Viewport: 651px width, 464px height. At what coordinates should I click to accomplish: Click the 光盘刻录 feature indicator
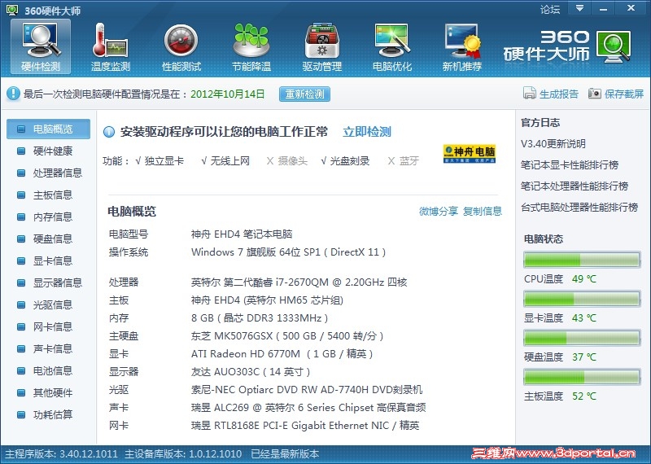pos(345,160)
